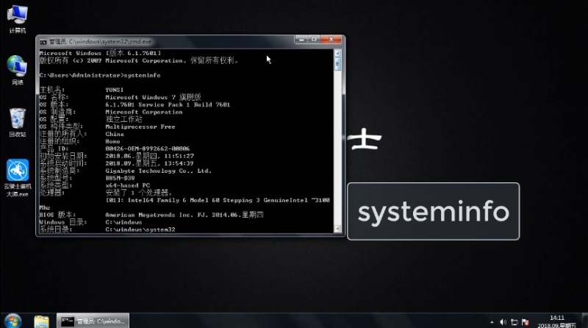Image resolution: width=588 pixels, height=328 pixels.
Task: Click "6.1.7601 Service Pack 1 Build 7601"
Action: pyautogui.click(x=168, y=104)
